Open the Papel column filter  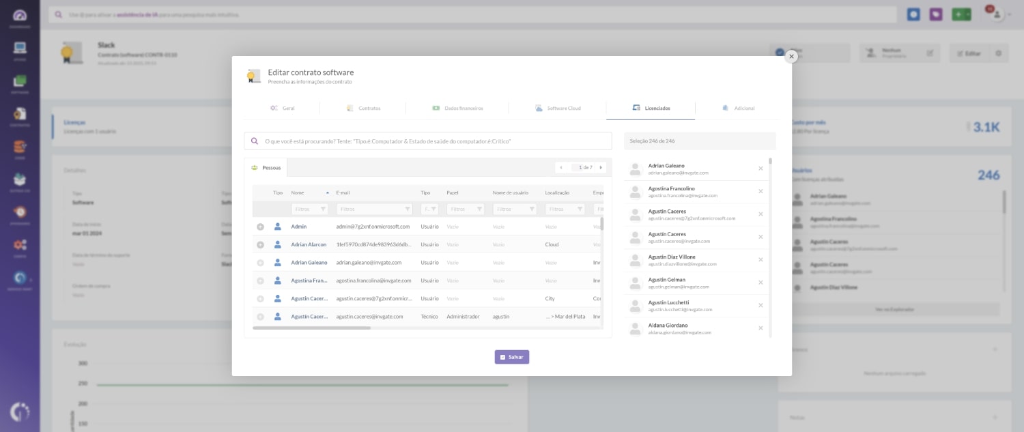(466, 209)
